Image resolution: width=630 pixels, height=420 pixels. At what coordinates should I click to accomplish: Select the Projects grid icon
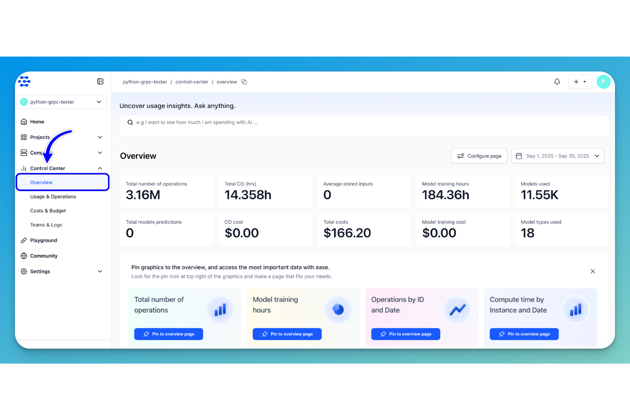(24, 137)
